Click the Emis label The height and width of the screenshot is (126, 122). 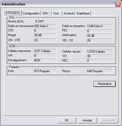[x=11, y=71]
